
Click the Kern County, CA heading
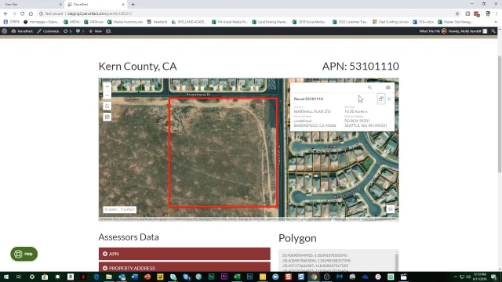(138, 66)
